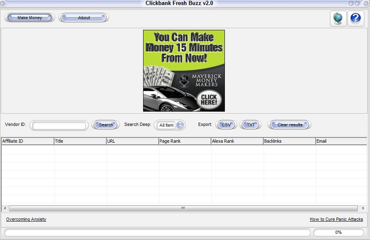Open the About dialog

(x=84, y=18)
